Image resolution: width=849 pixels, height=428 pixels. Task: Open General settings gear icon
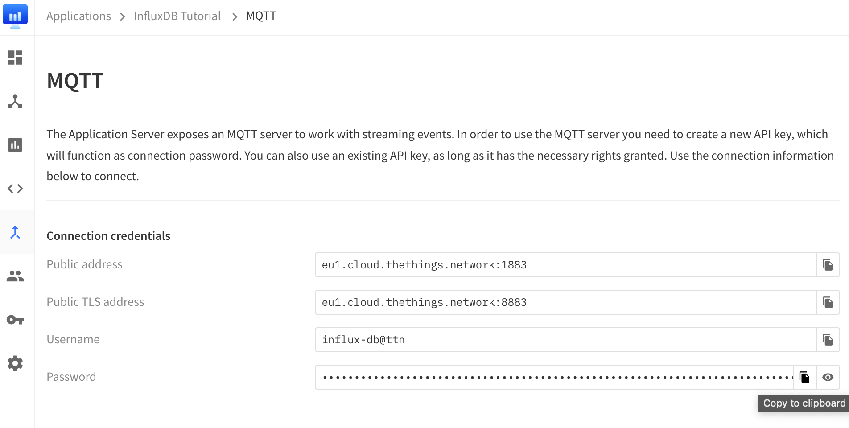15,363
